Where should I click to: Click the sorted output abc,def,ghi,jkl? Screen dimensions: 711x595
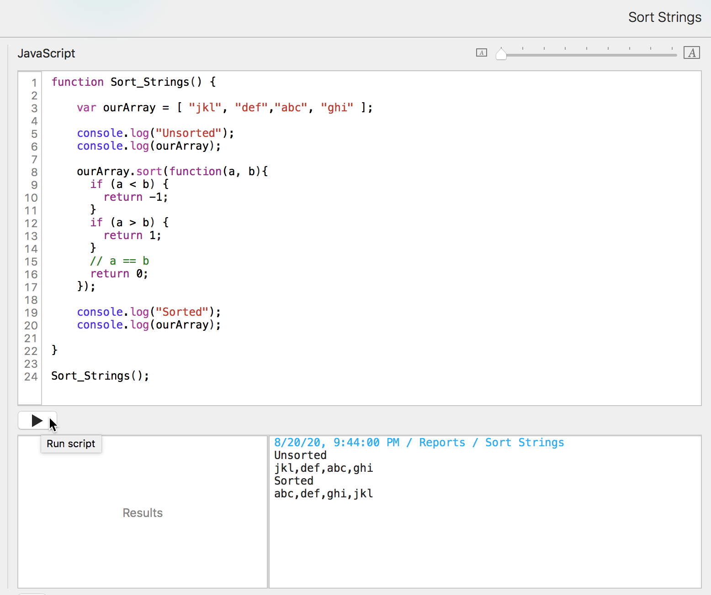click(x=324, y=494)
